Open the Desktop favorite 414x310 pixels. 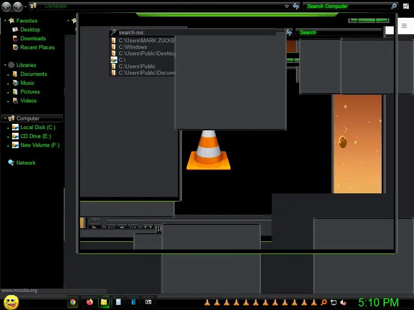tap(30, 29)
